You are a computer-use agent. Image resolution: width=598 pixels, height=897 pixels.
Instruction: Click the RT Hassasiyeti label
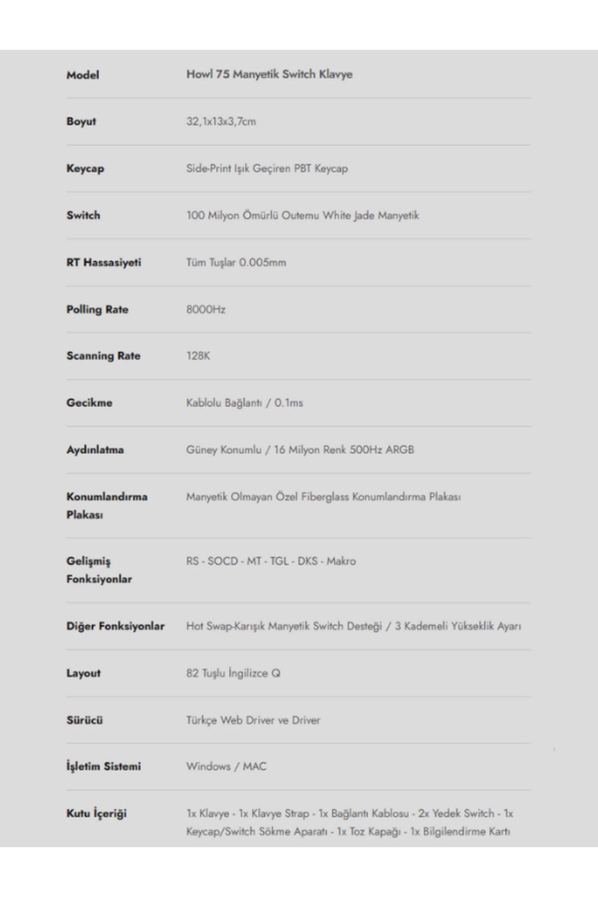(104, 263)
